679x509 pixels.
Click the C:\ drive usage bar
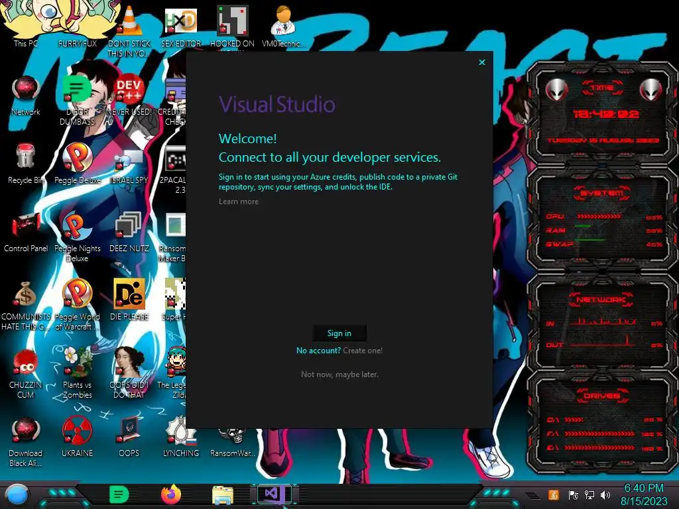point(574,420)
